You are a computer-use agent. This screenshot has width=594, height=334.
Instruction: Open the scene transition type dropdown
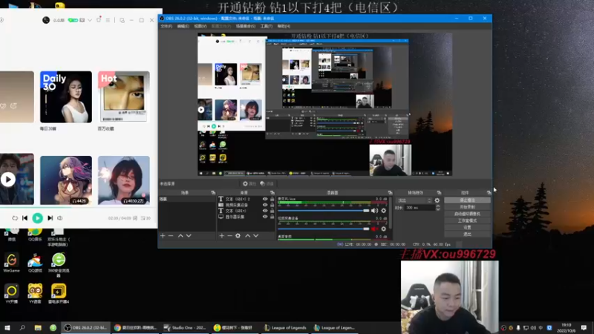pos(414,200)
